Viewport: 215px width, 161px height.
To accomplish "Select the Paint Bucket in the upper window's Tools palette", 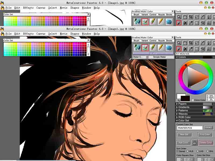I will click(x=185, y=23).
